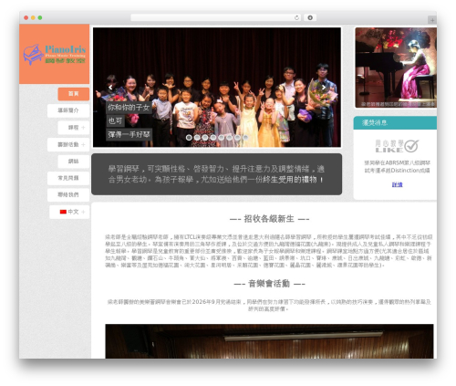The image size is (456, 386).
Task: Select the fifth slideshow pagination dot
Action: coord(222,138)
